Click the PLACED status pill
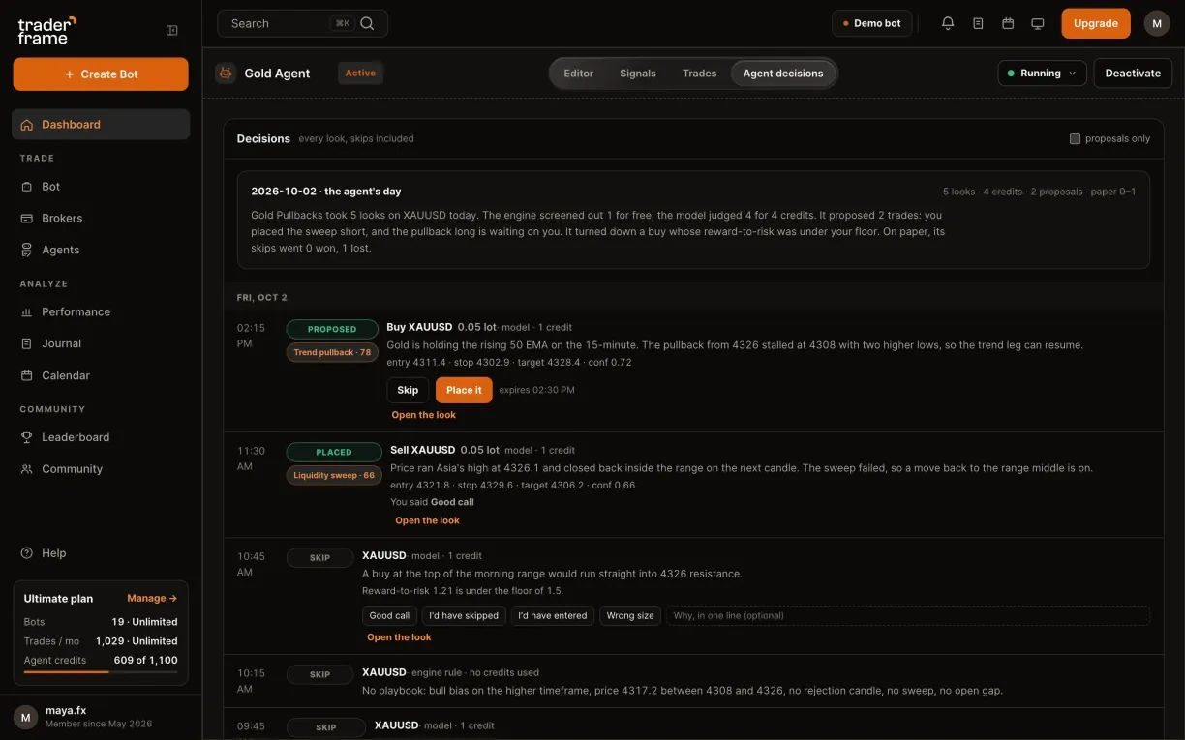This screenshot has height=740, width=1185. point(334,452)
